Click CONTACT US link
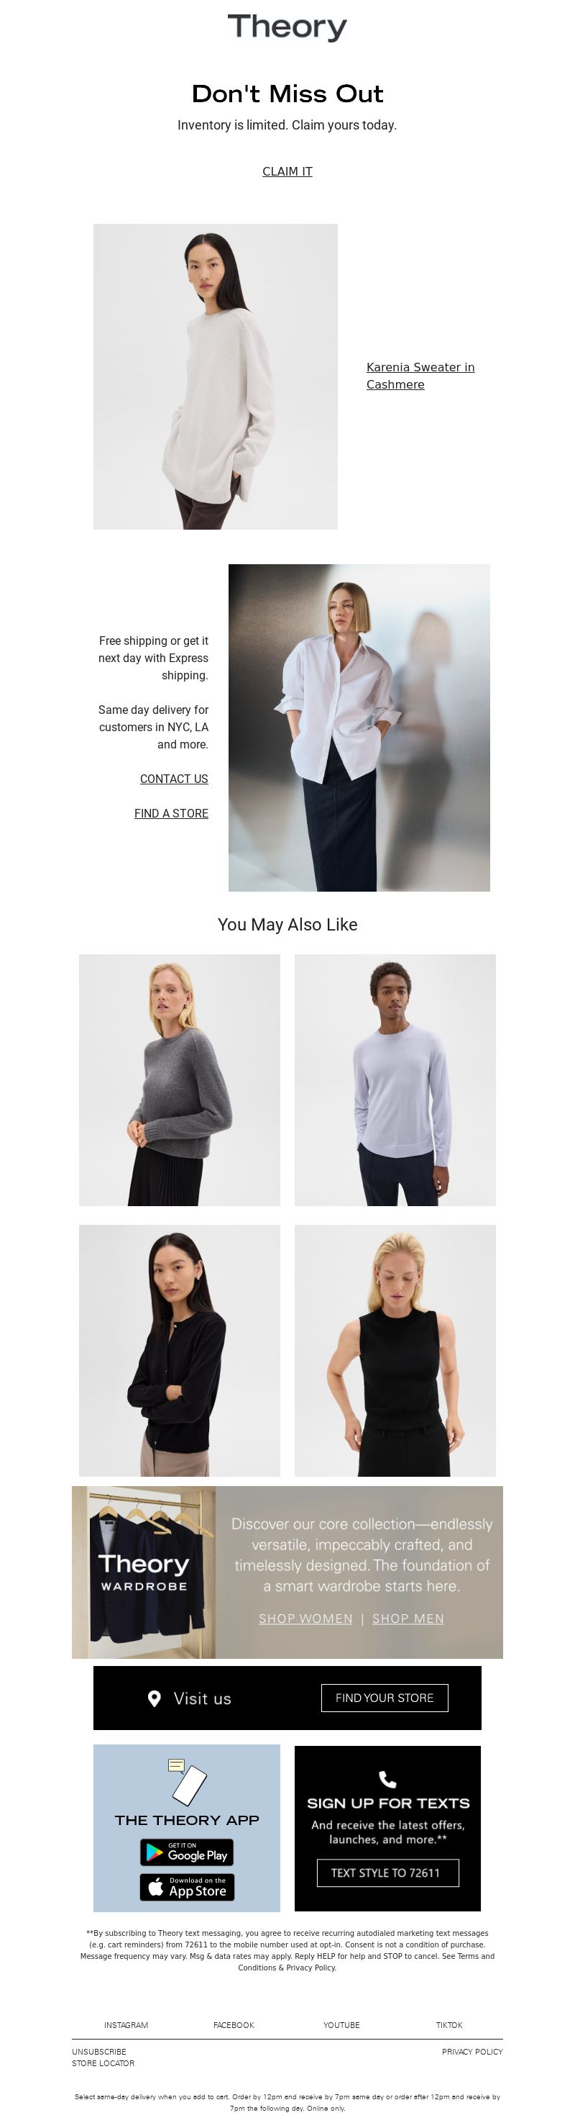 (173, 779)
